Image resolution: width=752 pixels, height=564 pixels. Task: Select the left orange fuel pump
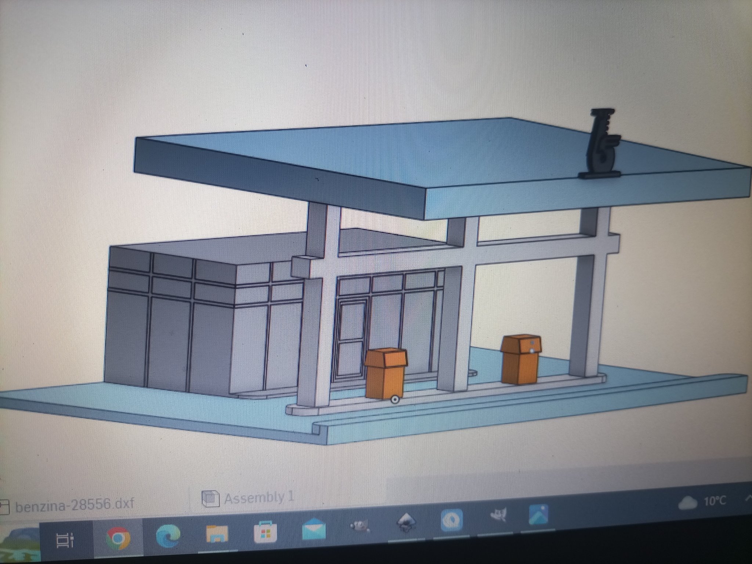click(386, 373)
